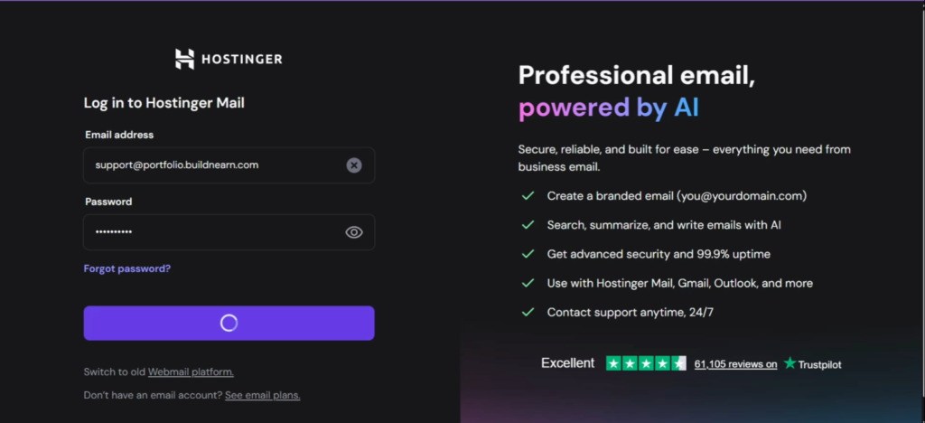Clear the email address with X icon
925x423 pixels.
(354, 165)
